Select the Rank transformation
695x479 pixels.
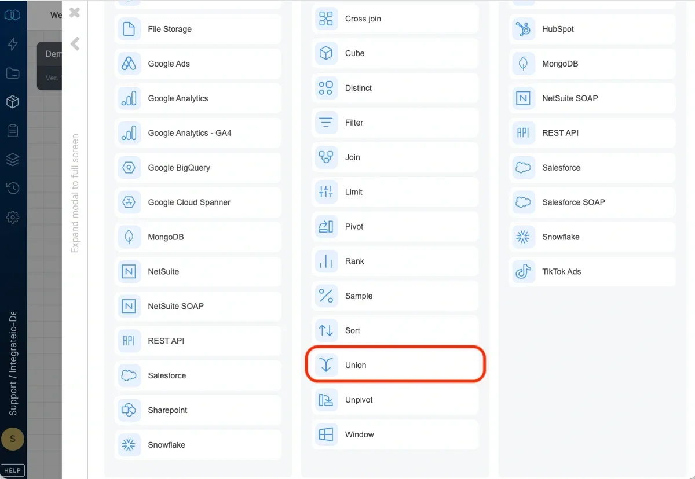point(395,261)
